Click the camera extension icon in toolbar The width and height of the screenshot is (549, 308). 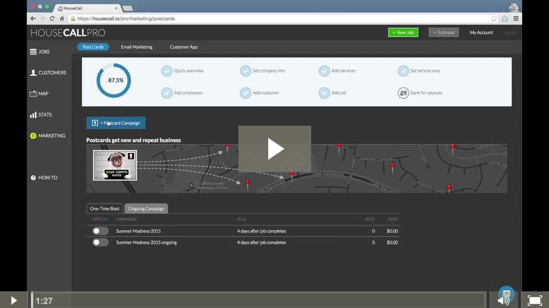tap(505, 18)
